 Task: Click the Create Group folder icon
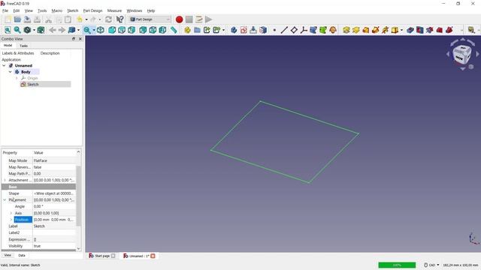197,30
